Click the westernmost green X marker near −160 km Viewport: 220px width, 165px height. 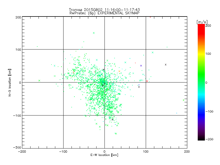coord(39,81)
